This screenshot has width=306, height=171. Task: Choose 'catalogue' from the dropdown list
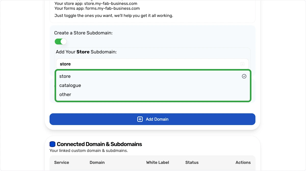[x=153, y=85]
